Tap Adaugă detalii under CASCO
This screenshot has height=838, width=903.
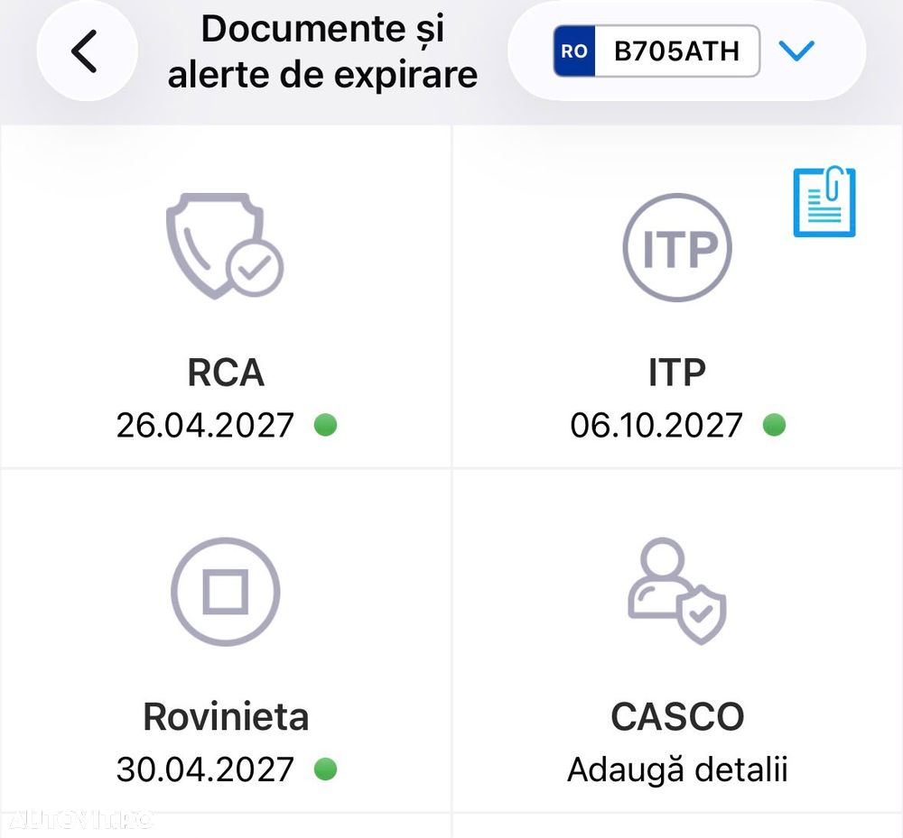click(x=677, y=769)
